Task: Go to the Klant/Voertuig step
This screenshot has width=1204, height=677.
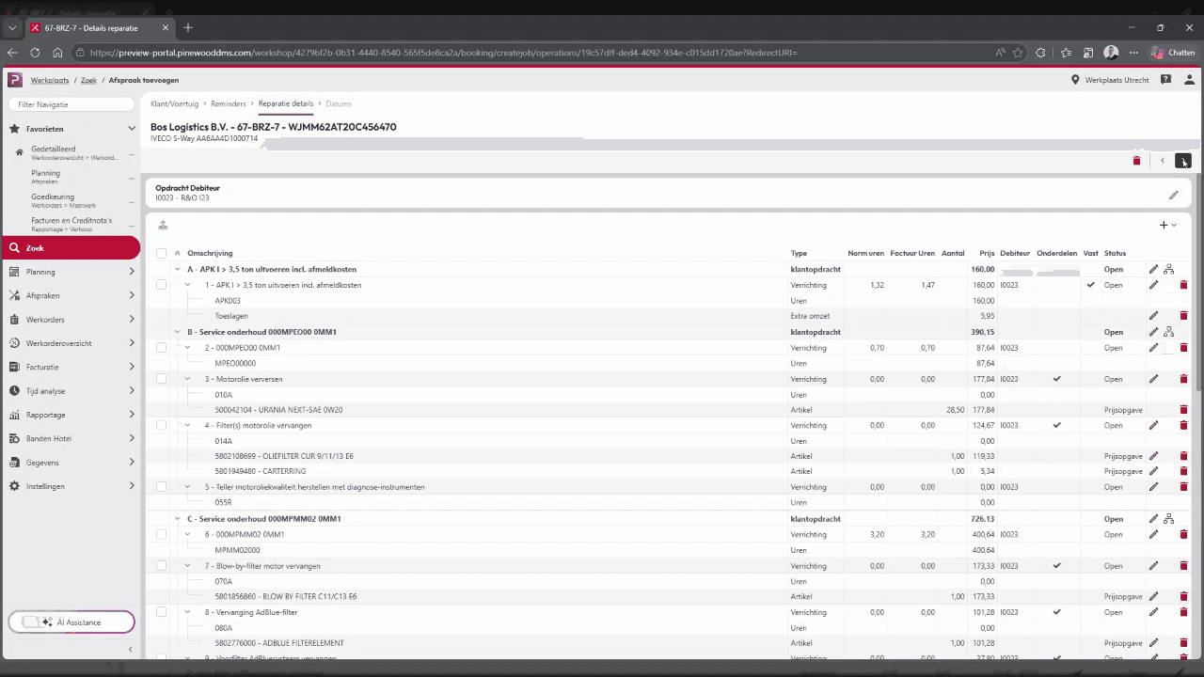Action: (174, 103)
